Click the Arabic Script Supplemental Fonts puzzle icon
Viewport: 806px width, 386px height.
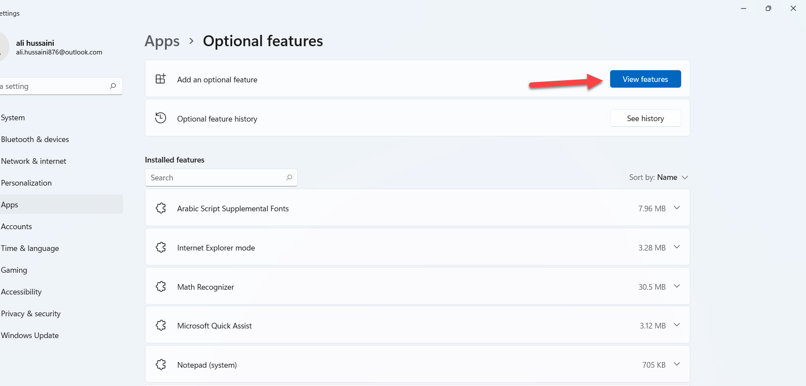161,208
